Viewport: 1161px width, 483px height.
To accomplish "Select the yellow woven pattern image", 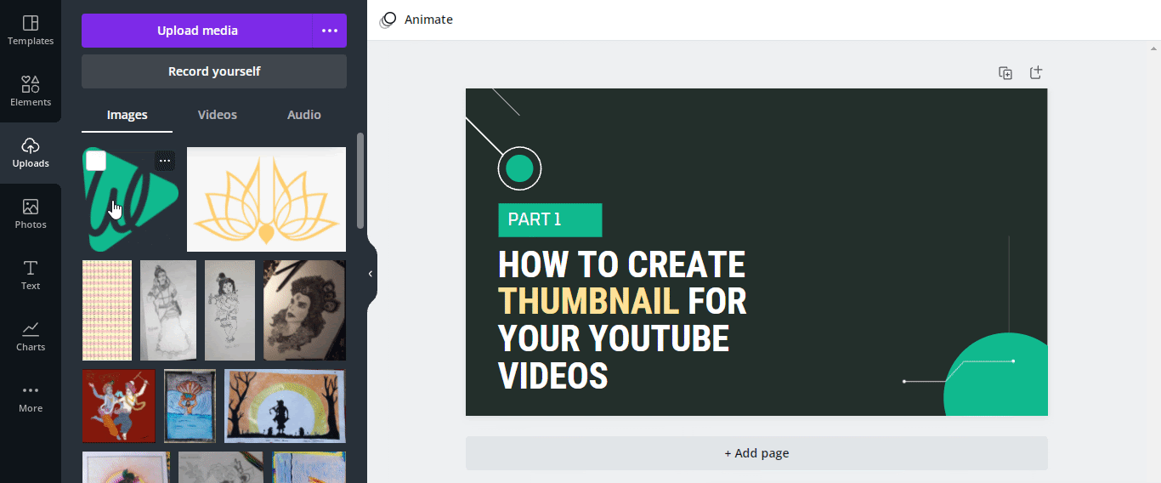I will click(x=107, y=310).
